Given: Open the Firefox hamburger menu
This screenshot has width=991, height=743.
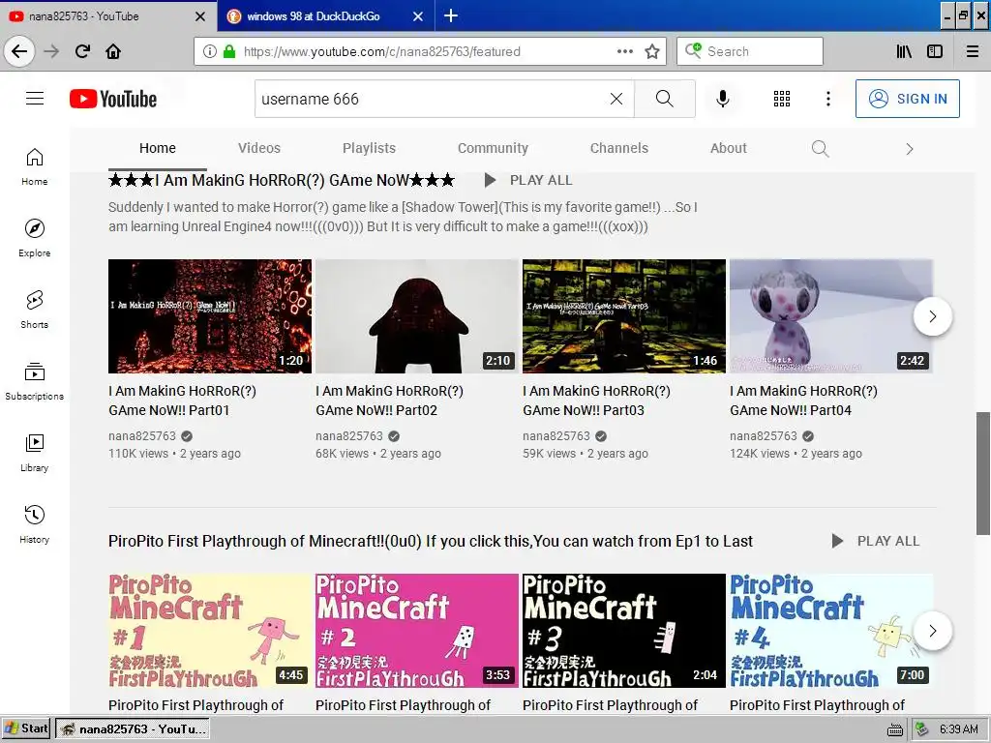Looking at the screenshot, I should coord(973,51).
